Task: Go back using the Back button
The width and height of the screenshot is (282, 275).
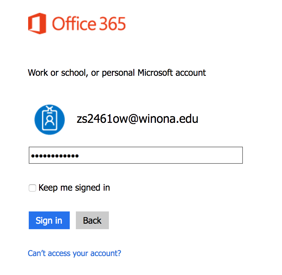Action: (x=92, y=220)
